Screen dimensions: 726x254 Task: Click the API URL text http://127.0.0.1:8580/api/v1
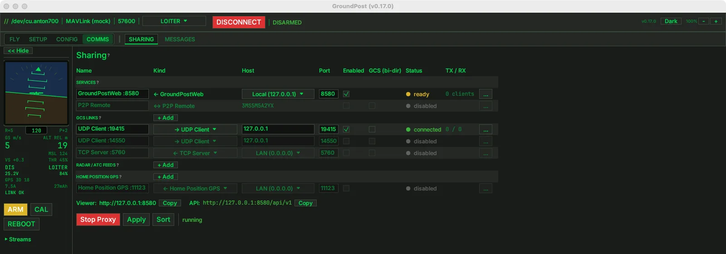coord(247,203)
